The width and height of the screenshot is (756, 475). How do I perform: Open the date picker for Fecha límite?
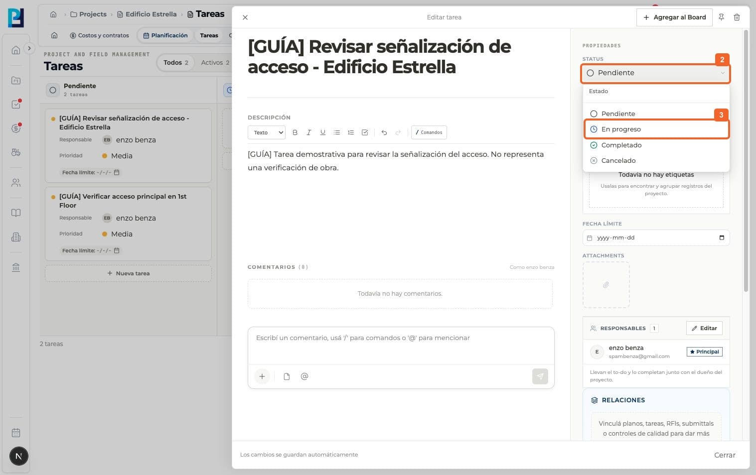click(x=722, y=237)
